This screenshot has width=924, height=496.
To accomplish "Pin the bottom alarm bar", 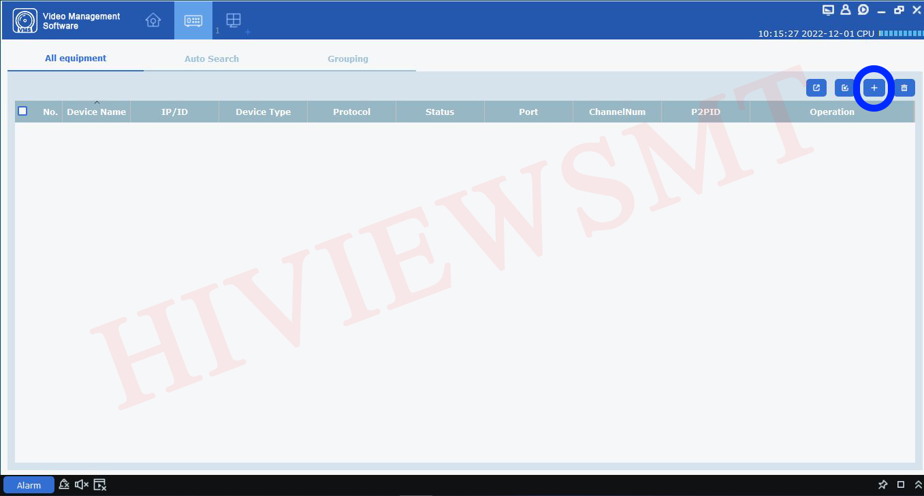I will point(882,484).
